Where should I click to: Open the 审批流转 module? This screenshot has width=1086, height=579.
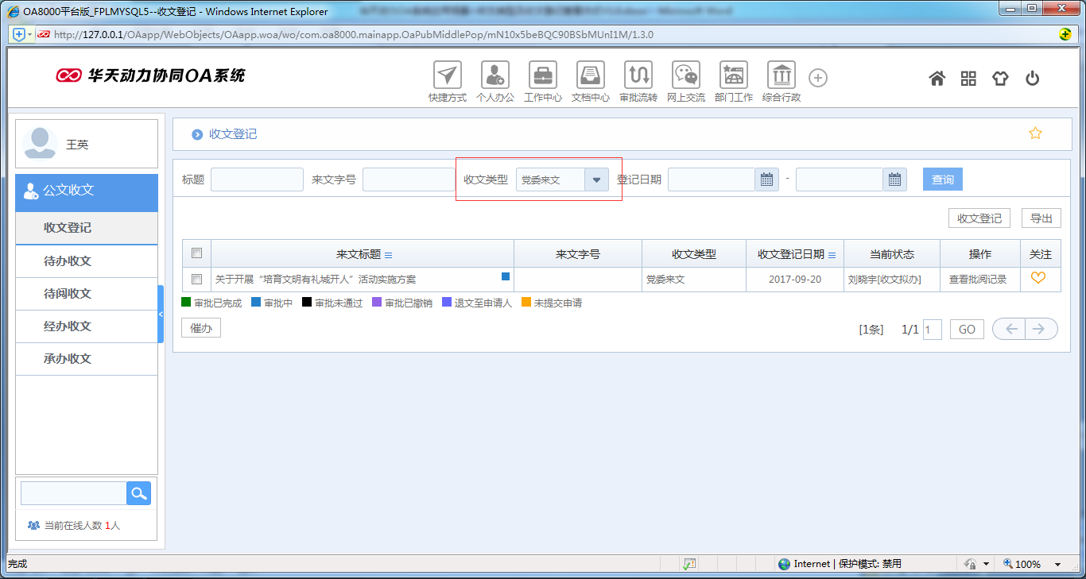tap(638, 78)
